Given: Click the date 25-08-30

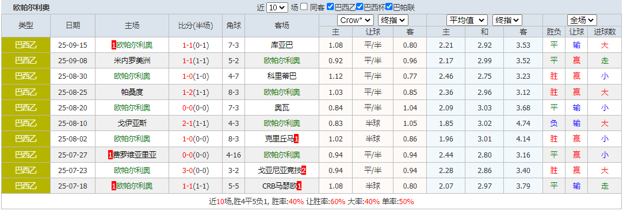Looking at the screenshot, I should [x=72, y=76].
